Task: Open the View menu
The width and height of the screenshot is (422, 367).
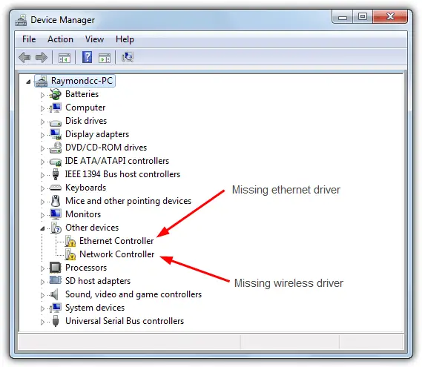Action: [94, 39]
